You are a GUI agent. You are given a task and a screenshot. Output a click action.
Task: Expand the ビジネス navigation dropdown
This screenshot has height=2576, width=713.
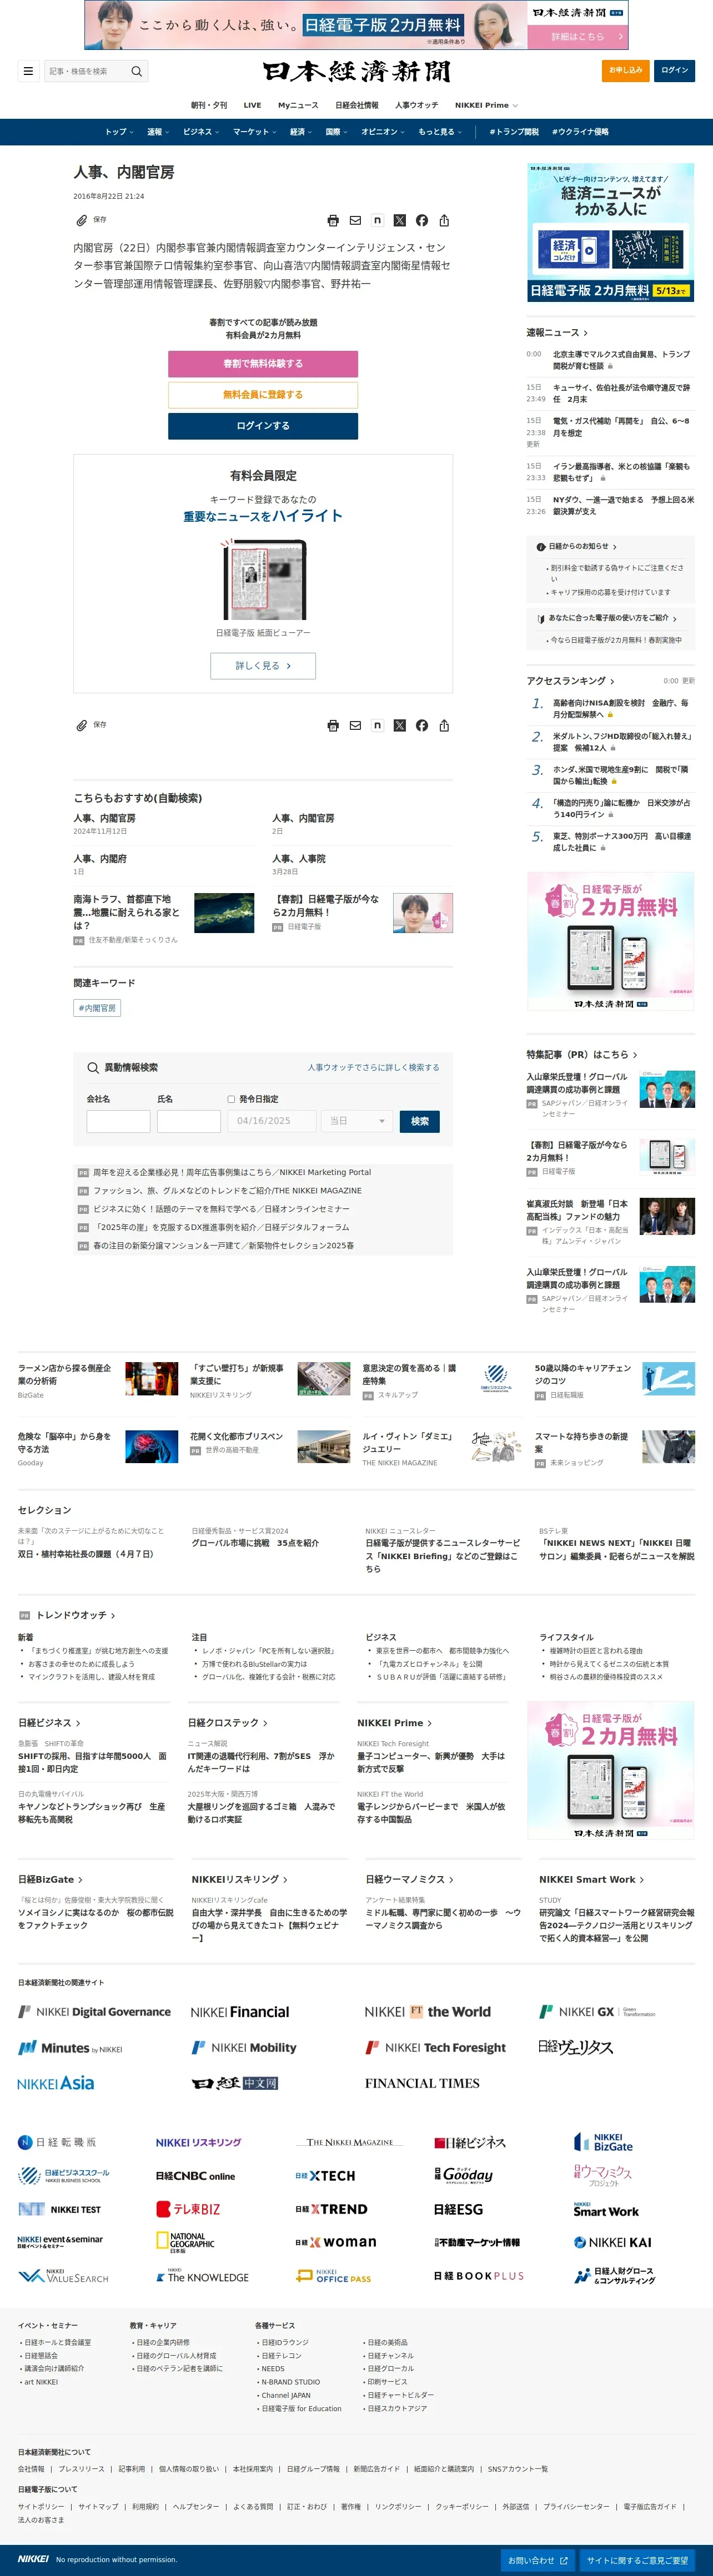(x=201, y=132)
